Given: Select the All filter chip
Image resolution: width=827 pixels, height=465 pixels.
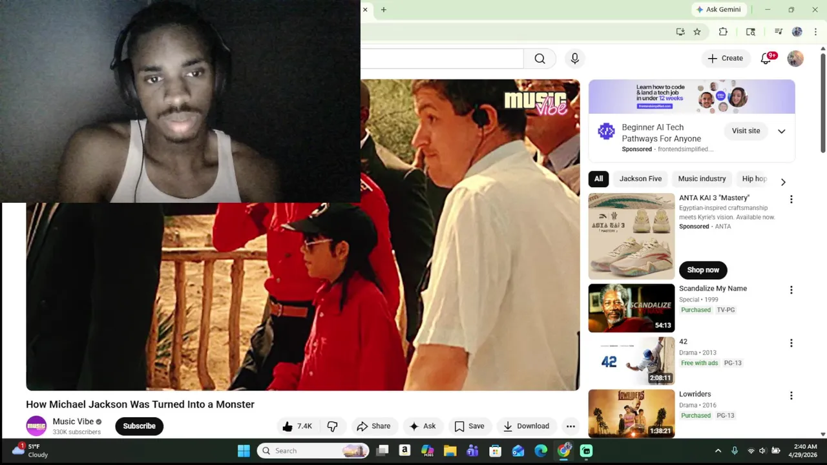Looking at the screenshot, I should coord(598,179).
